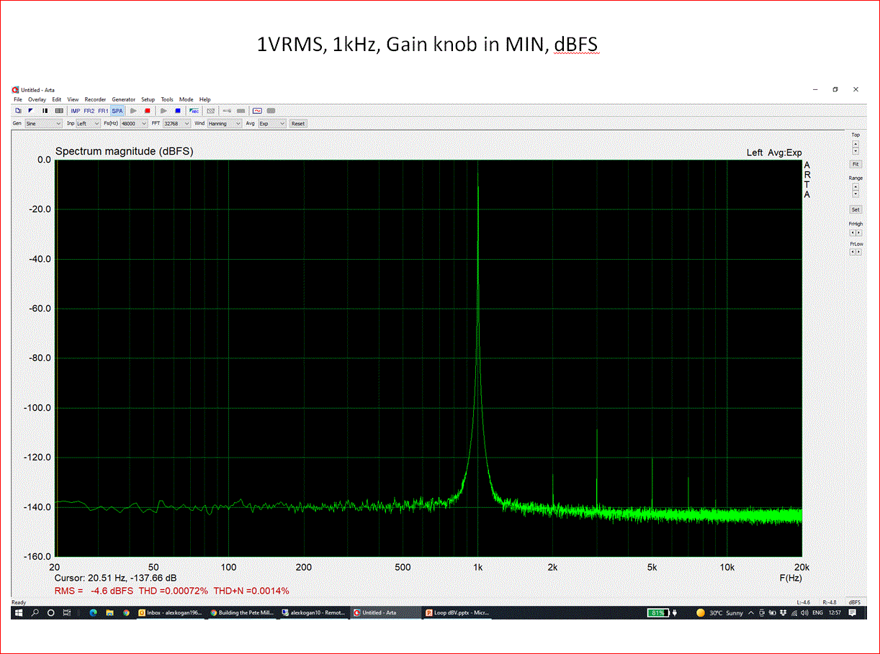Switch to IMP impulse response mode
This screenshot has height=654, width=880.
pos(76,111)
